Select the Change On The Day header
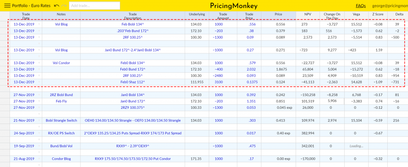 332,16
